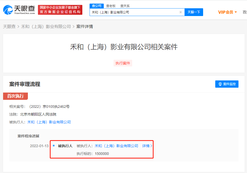Go to 天眼查 breadcrumb link

pyautogui.click(x=9, y=27)
